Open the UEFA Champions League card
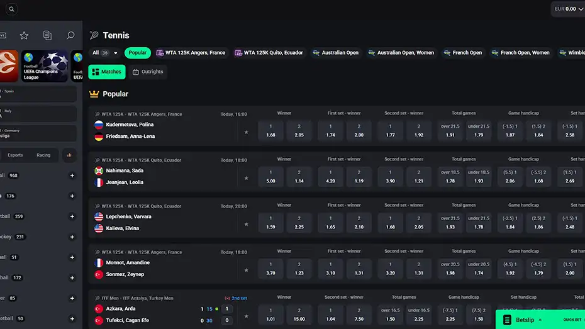 [x=45, y=66]
